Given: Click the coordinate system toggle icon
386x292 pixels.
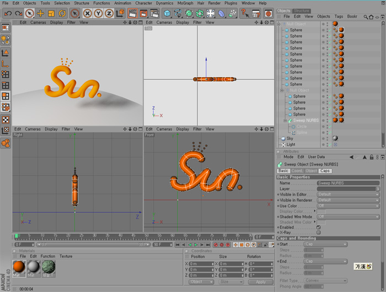Looking at the screenshot, I should tap(120, 13).
